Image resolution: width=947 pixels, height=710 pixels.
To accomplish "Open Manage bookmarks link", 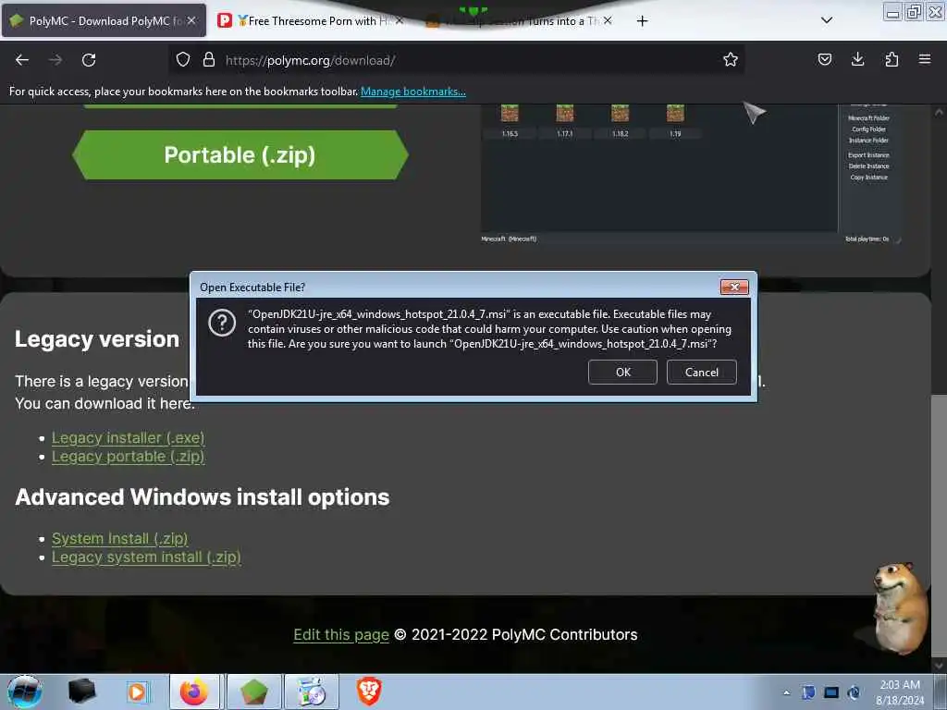I will 413,92.
